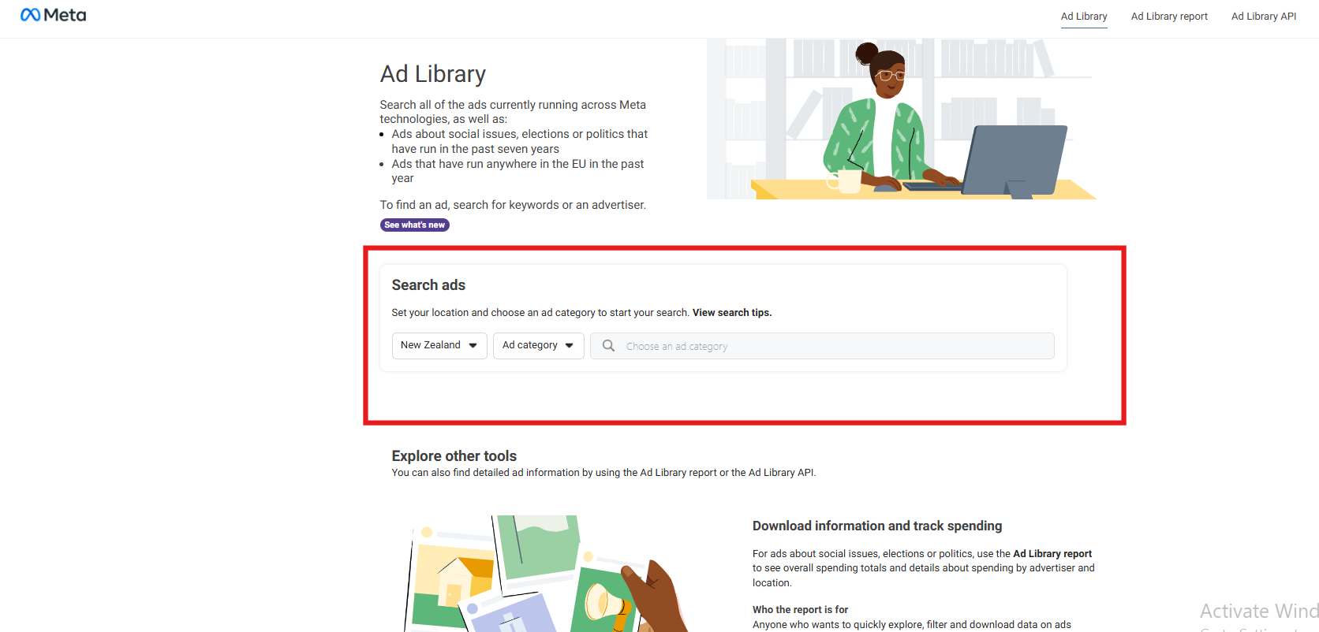
Task: Expand the Ad category dropdown
Action: [x=539, y=345]
